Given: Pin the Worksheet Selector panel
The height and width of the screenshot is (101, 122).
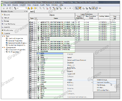Looking at the screenshot, I should click(25, 11).
